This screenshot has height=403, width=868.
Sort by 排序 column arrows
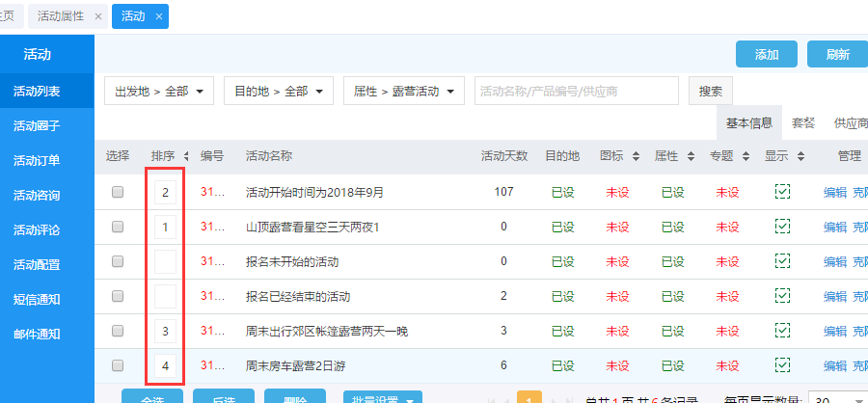pyautogui.click(x=186, y=156)
